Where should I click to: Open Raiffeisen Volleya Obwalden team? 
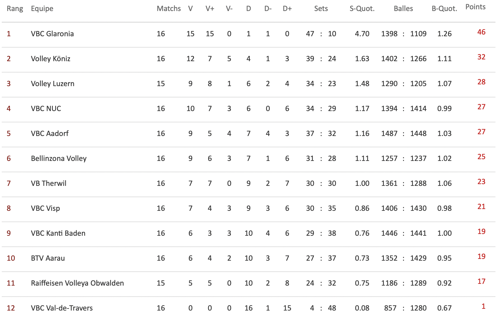tap(77, 283)
